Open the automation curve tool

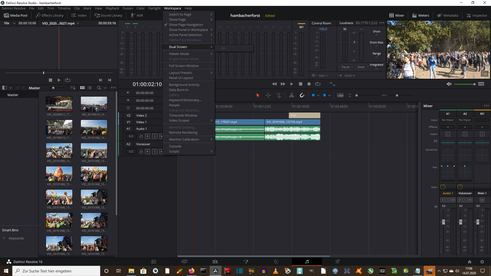click(x=332, y=84)
